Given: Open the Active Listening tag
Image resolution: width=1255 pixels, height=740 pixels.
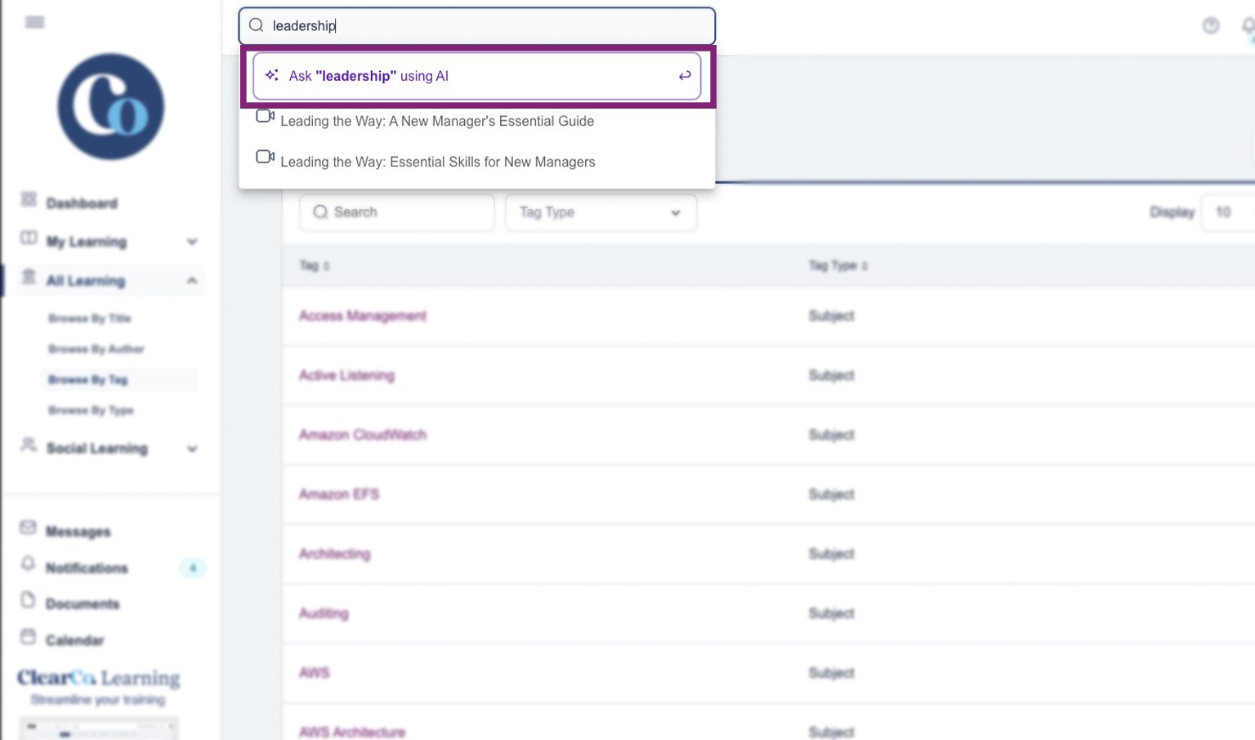Looking at the screenshot, I should pyautogui.click(x=346, y=375).
